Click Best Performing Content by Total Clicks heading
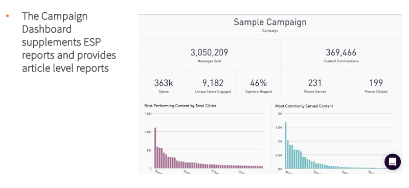 [x=180, y=106]
